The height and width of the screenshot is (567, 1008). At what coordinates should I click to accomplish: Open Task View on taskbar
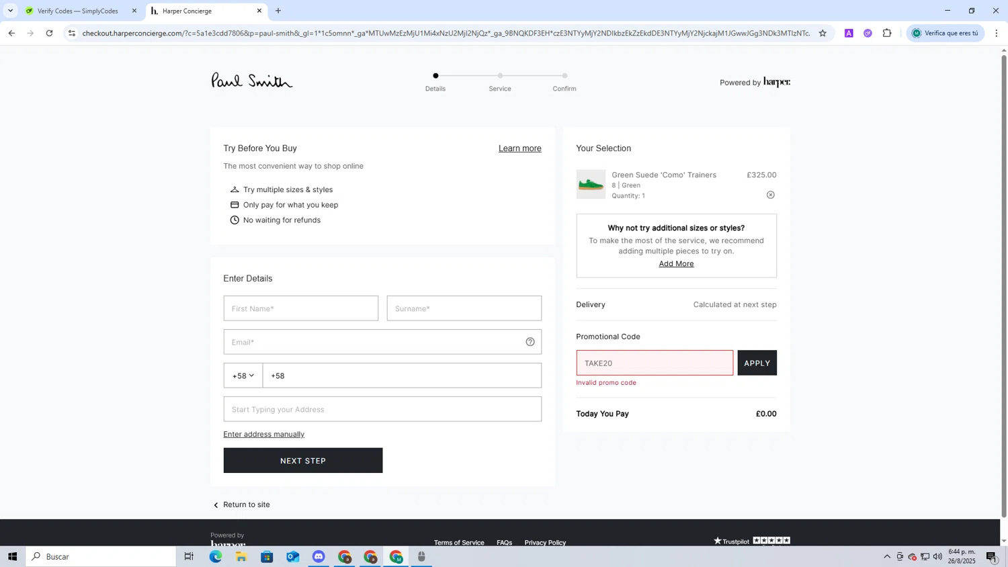[189, 556]
